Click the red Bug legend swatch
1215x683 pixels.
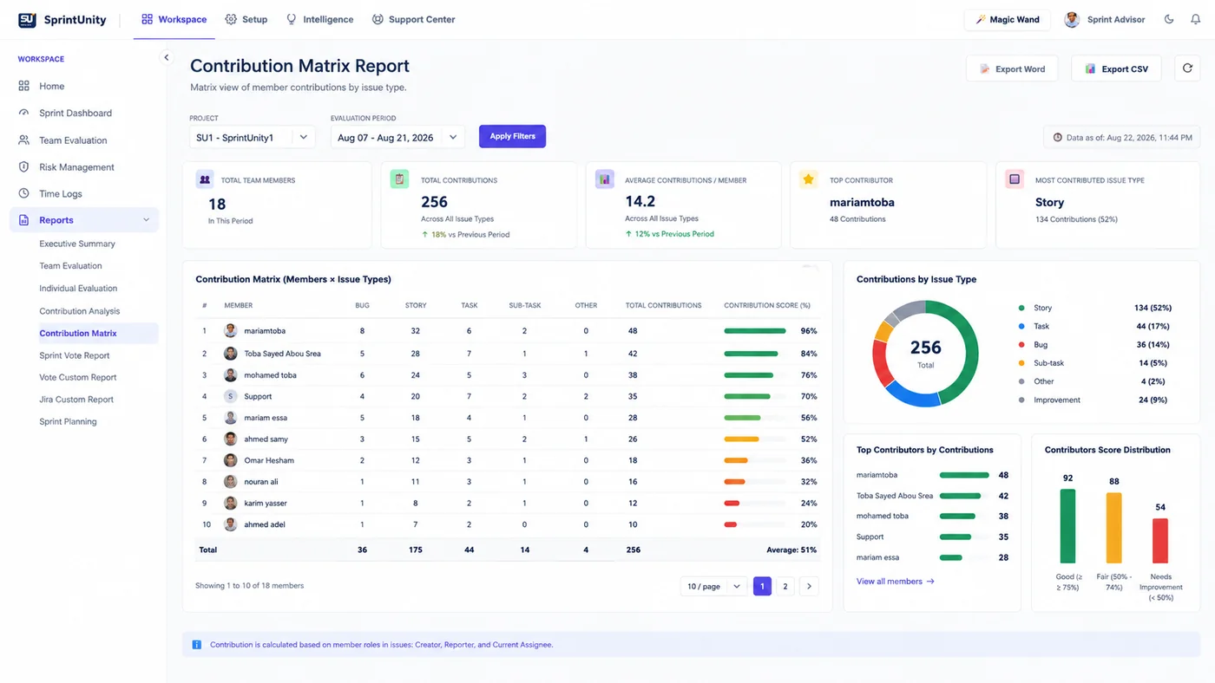click(1021, 344)
